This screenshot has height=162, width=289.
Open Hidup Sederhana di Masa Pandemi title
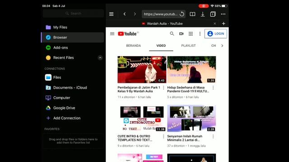tap(188, 89)
